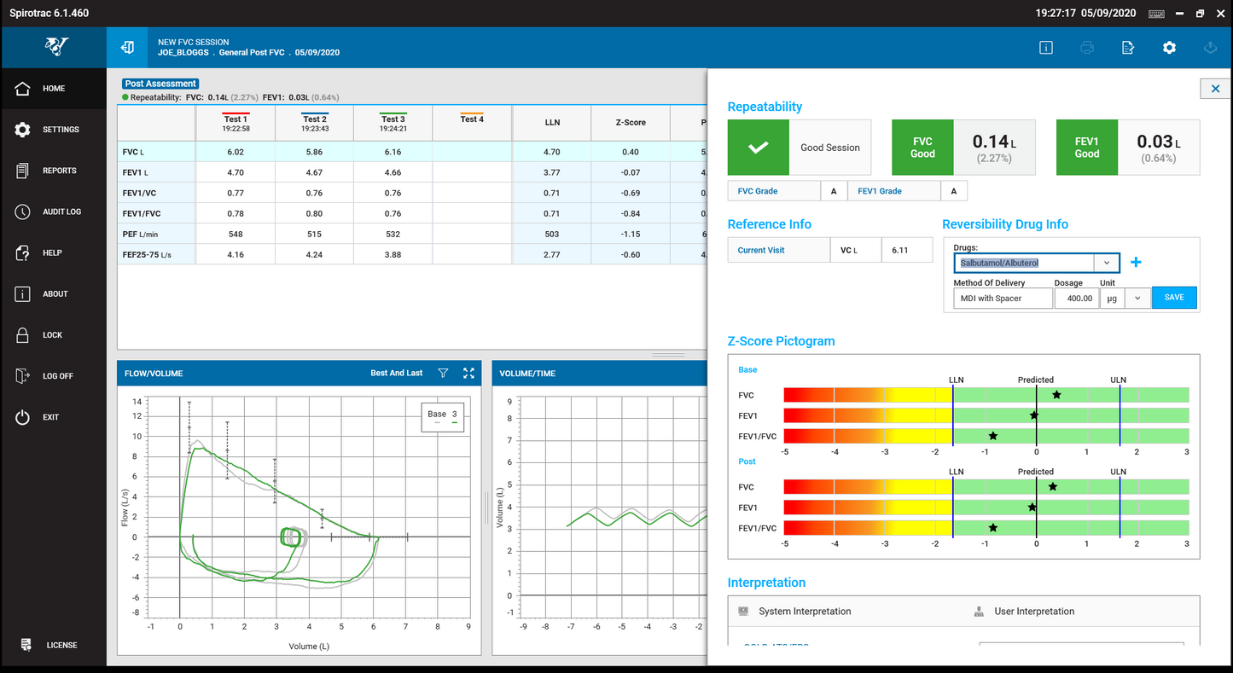This screenshot has width=1233, height=673.
Task: Open Session Info from the top toolbar
Action: click(x=1045, y=48)
